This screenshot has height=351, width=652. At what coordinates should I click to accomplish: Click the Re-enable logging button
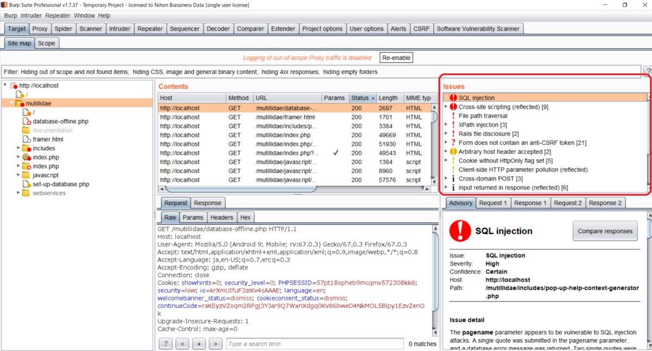pyautogui.click(x=397, y=58)
